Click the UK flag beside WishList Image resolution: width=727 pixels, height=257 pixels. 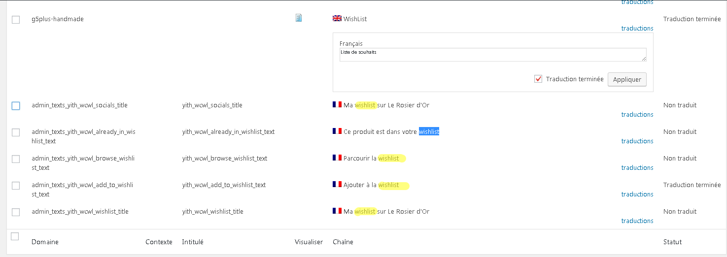(337, 19)
